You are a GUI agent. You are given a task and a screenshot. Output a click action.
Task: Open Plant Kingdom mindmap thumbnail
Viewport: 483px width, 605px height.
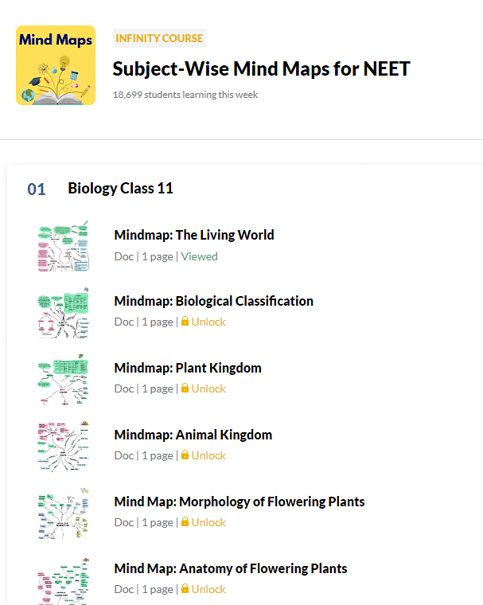64,380
